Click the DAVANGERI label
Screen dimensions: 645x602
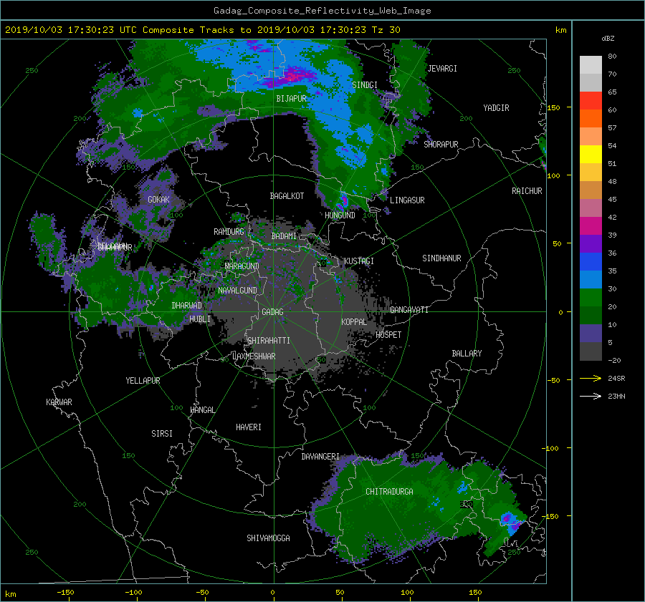coord(320,457)
